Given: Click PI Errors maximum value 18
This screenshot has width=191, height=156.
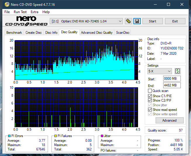Looking at the screenshot, I should 43,145.
